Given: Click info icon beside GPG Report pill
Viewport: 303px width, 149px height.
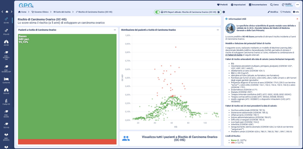Looking at the screenshot, I should (224, 12).
